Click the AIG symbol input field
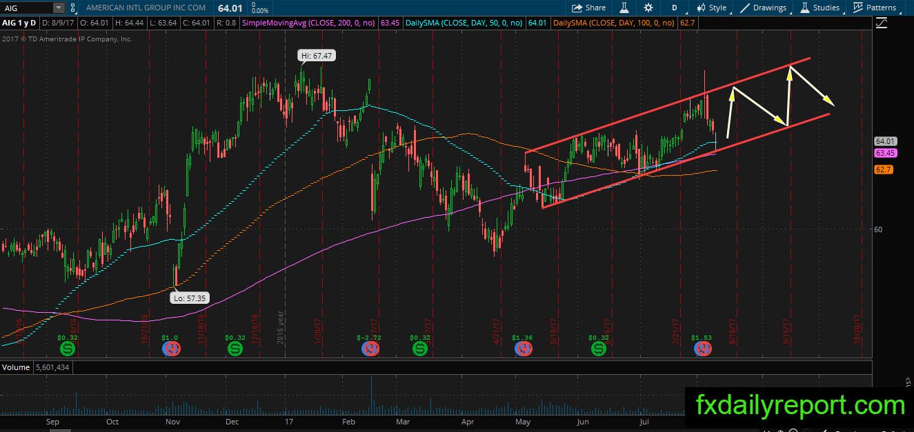The image size is (914, 432). [x=26, y=8]
